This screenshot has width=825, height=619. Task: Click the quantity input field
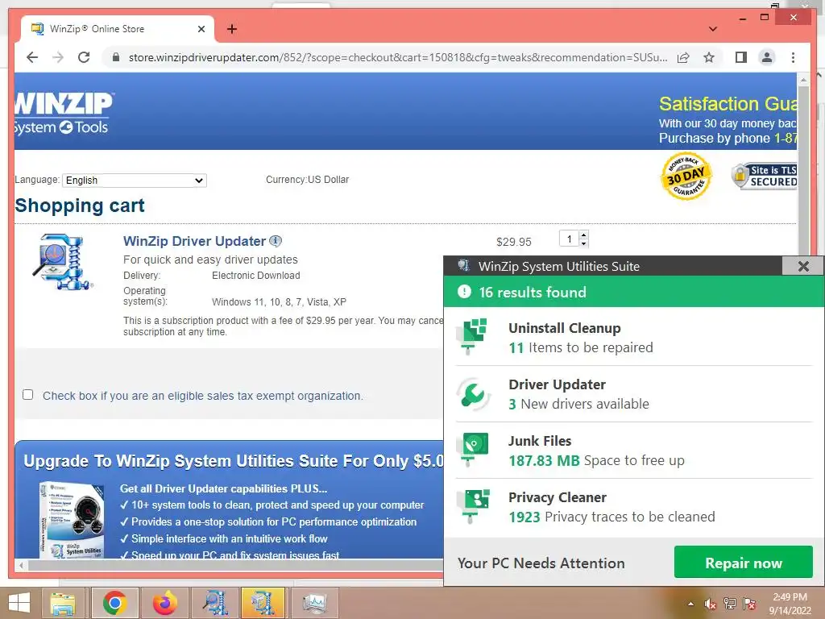click(569, 239)
